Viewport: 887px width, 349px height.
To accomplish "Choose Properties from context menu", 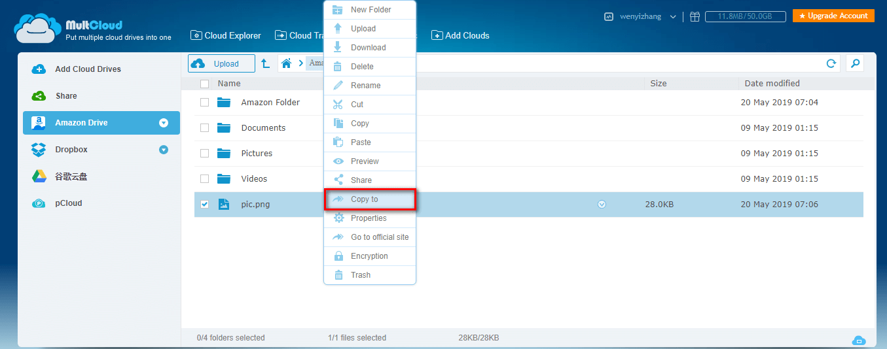I will point(370,218).
